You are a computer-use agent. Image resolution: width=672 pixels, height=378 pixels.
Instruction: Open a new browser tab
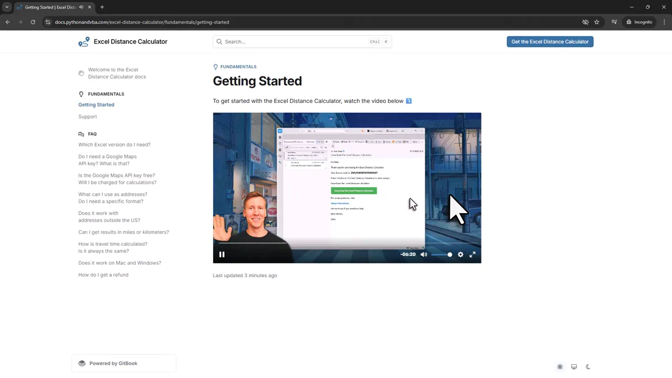(102, 7)
